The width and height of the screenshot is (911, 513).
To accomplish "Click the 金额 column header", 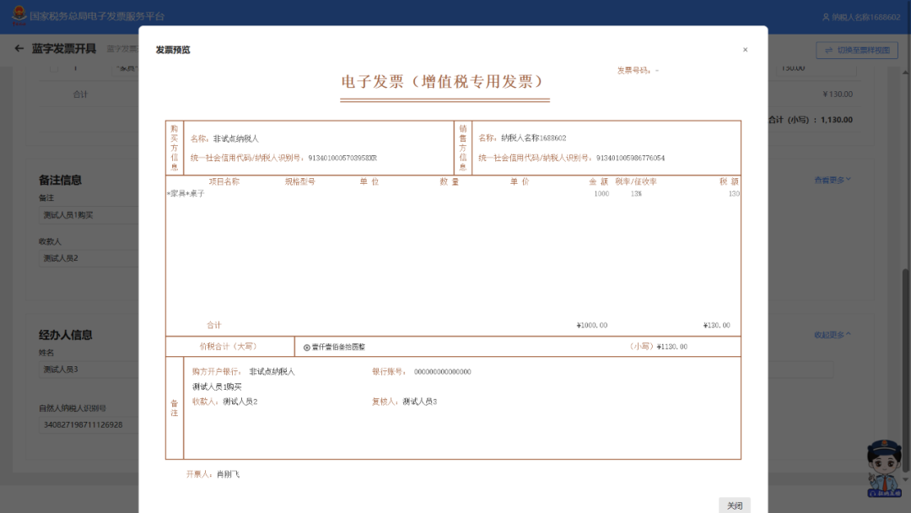I will pyautogui.click(x=598, y=182).
